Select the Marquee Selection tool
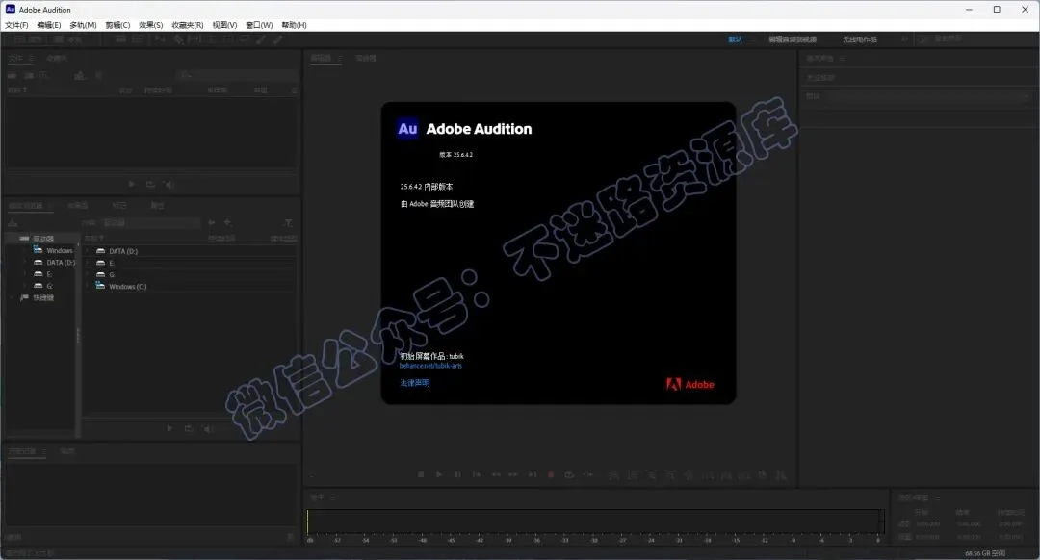The height and width of the screenshot is (560, 1040). 228,39
